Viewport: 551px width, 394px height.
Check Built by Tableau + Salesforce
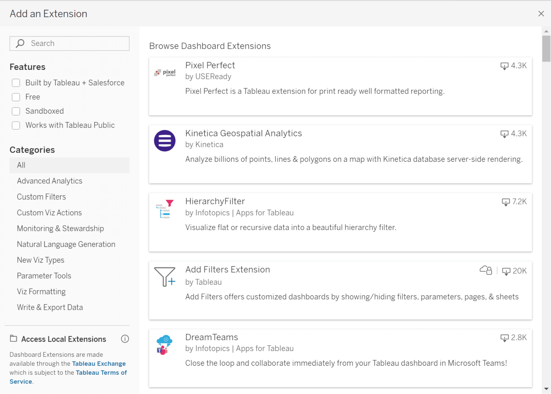(x=16, y=82)
